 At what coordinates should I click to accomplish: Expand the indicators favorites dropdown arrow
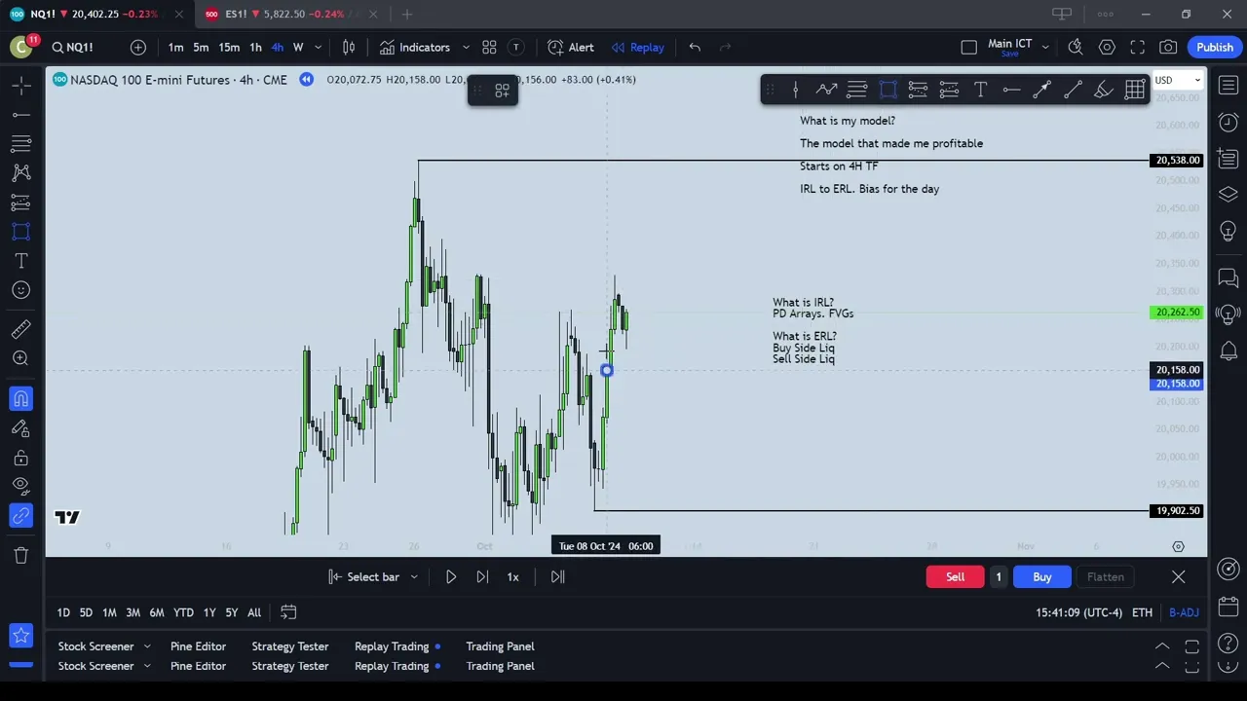point(466,47)
